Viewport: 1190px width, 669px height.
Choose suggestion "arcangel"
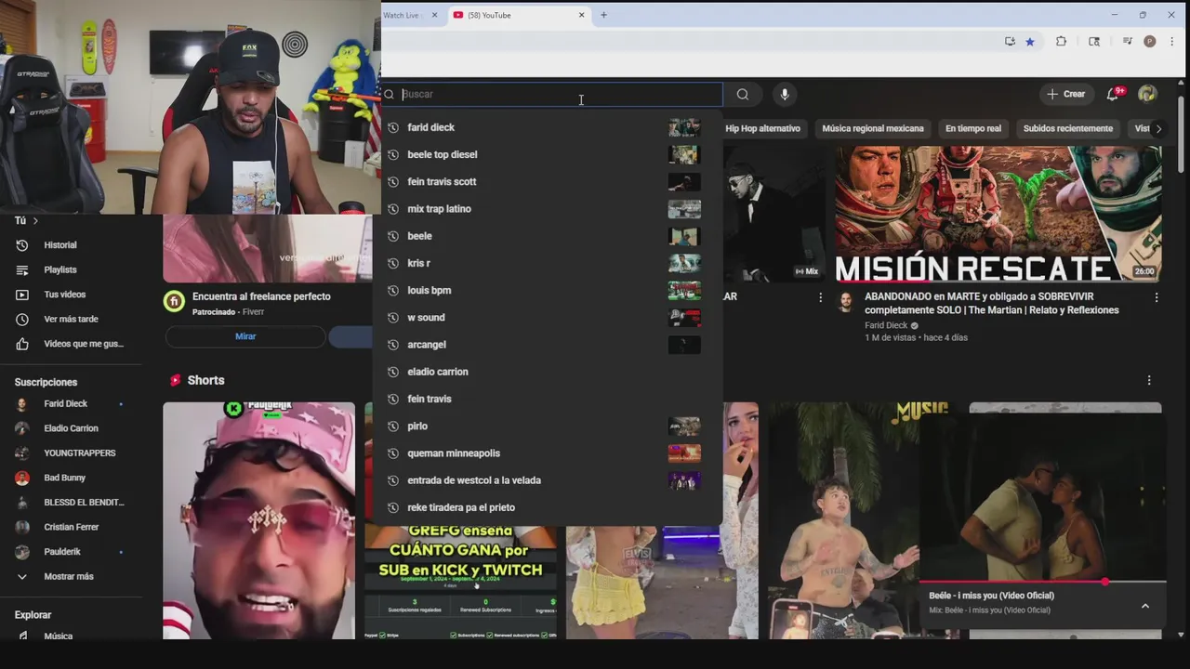pos(548,345)
